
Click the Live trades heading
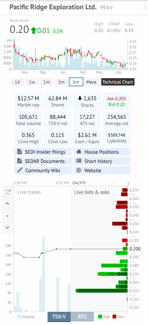pos(29,192)
